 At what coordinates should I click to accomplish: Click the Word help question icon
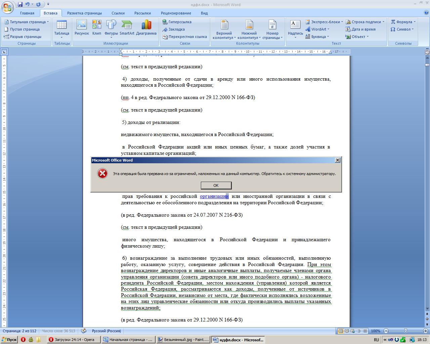pos(426,13)
